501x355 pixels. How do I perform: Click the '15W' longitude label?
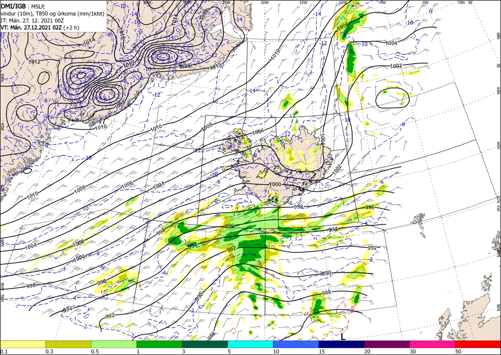(303, 3)
